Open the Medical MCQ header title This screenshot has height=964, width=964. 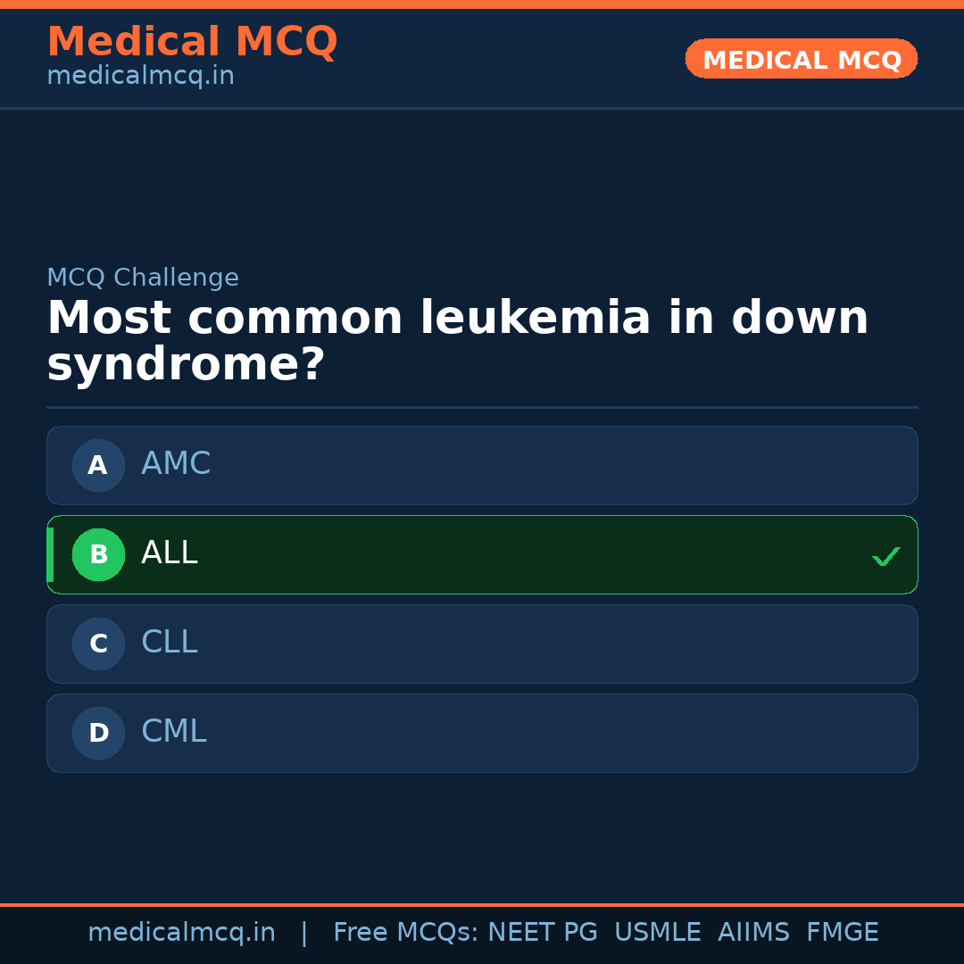(x=192, y=42)
